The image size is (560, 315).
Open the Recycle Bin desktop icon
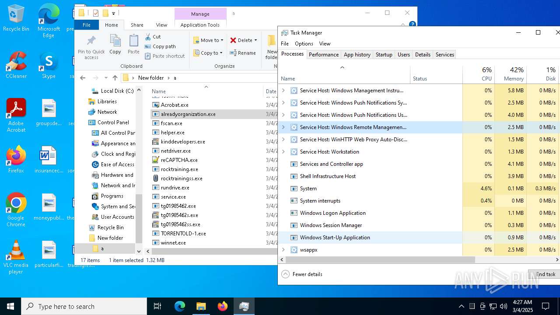pyautogui.click(x=16, y=18)
